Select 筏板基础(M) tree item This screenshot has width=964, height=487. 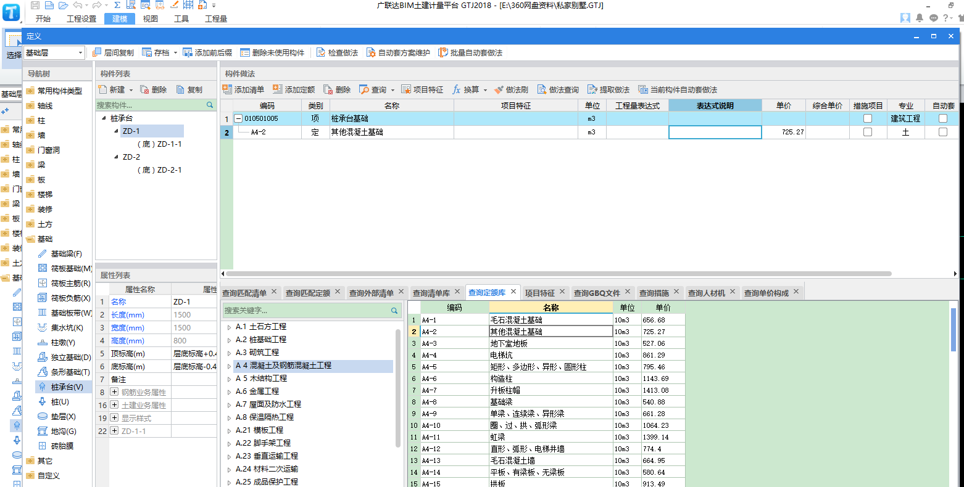(x=65, y=268)
